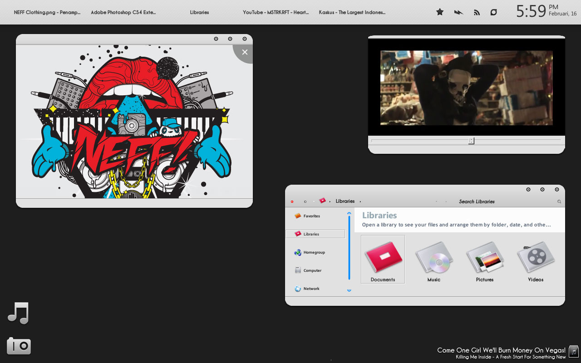Click the Libraries heading text

(x=379, y=216)
